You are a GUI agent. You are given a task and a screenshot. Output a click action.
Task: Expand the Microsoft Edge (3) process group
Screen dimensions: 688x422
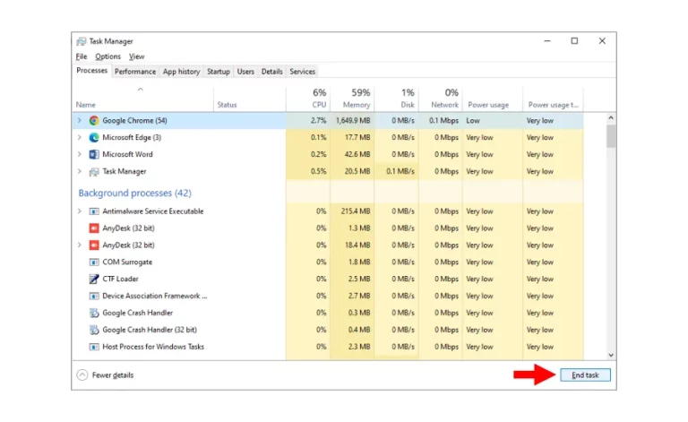pos(80,137)
